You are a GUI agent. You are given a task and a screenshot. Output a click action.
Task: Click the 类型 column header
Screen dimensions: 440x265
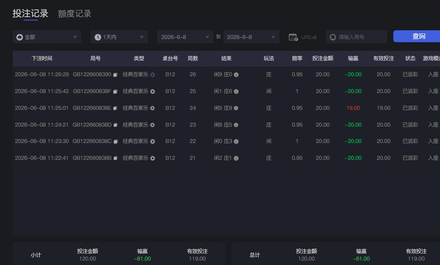139,58
